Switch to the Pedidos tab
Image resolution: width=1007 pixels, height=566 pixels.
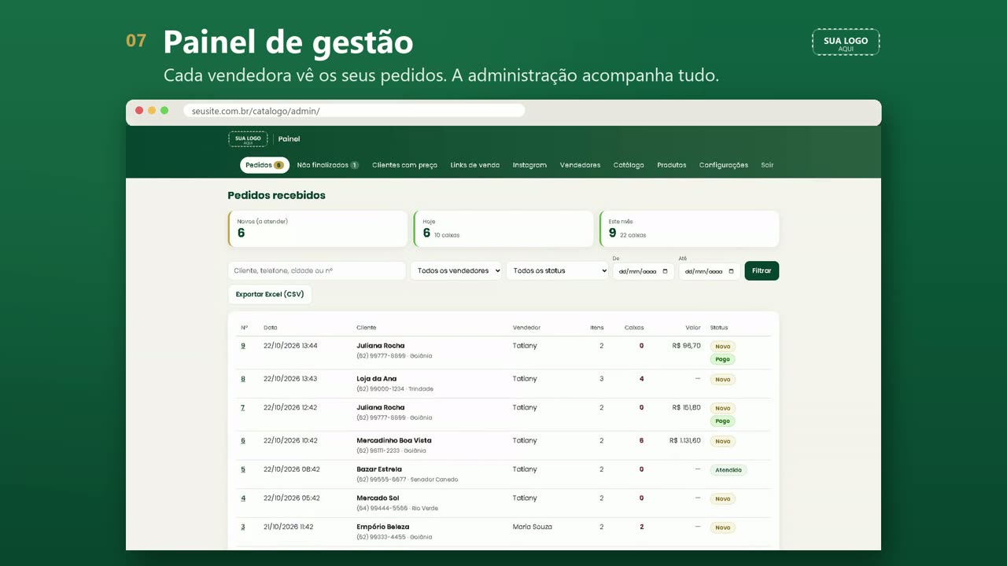click(264, 165)
